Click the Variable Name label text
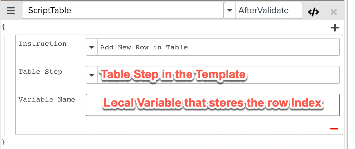The height and width of the screenshot is (149, 355). tap(47, 100)
